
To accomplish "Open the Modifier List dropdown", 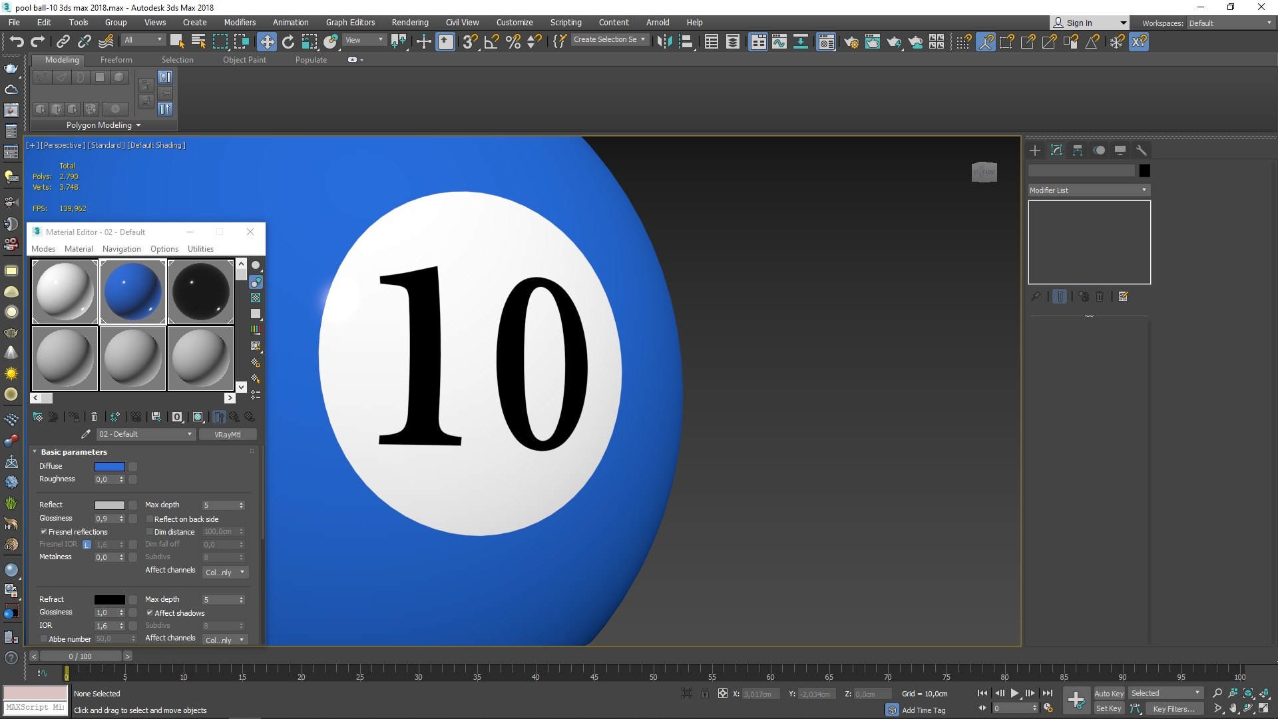I will click(x=1089, y=190).
